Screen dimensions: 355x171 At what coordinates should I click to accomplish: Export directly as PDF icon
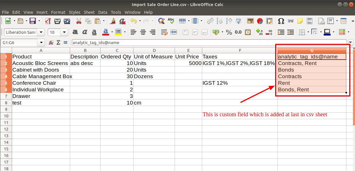tap(48, 21)
